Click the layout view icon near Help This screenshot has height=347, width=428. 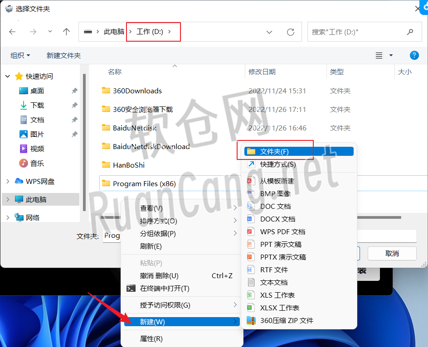380,55
